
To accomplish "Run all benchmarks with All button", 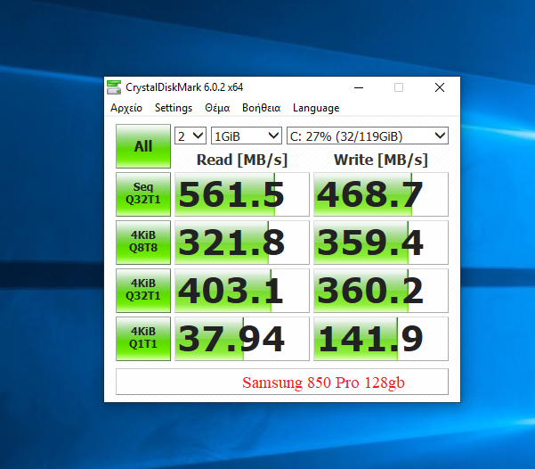I will [143, 146].
